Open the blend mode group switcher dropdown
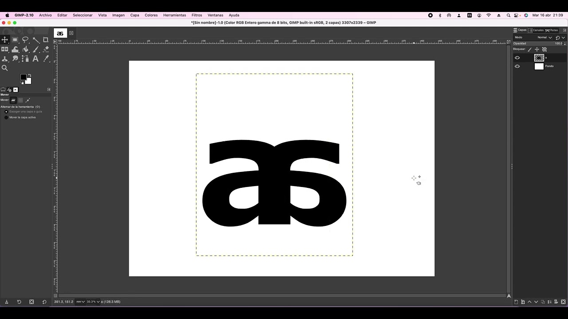Image resolution: width=568 pixels, height=319 pixels. tap(560, 38)
